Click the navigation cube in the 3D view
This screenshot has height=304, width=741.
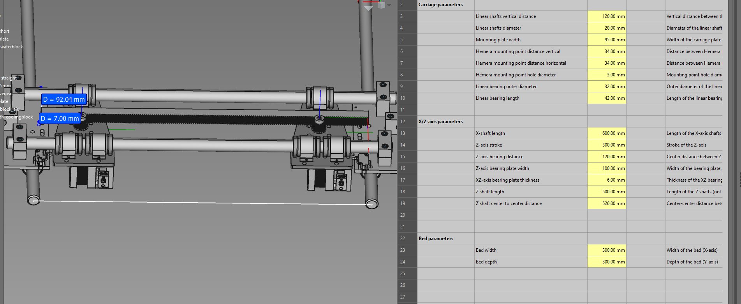click(x=381, y=5)
